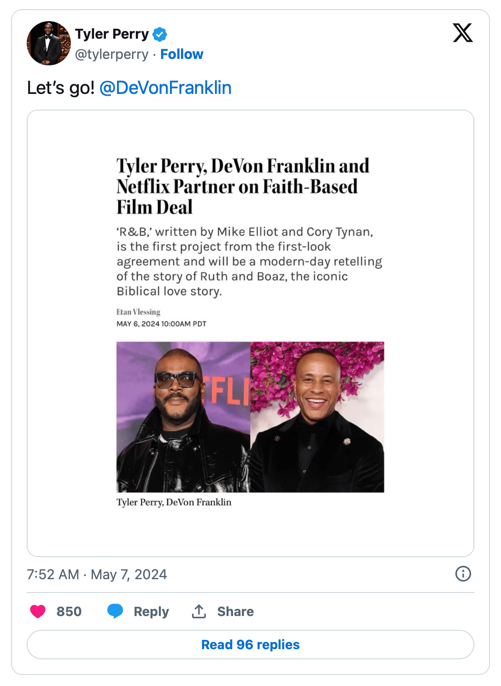Click the Tyler Perry display name
The image size is (501, 686).
112,34
